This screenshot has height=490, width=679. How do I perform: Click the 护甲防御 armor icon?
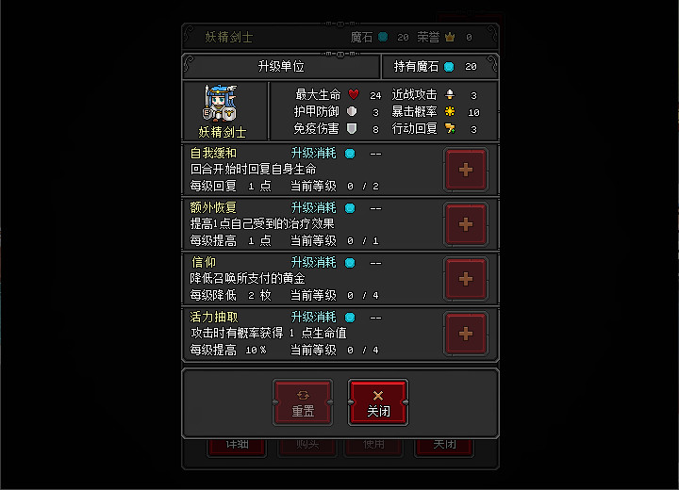(x=352, y=112)
